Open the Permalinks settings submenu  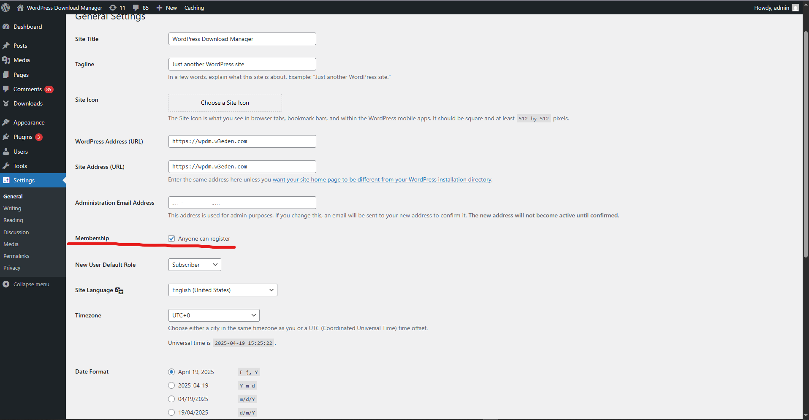click(16, 256)
